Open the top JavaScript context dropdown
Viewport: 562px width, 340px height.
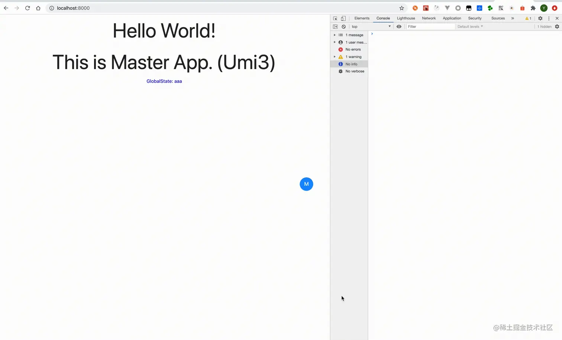371,27
